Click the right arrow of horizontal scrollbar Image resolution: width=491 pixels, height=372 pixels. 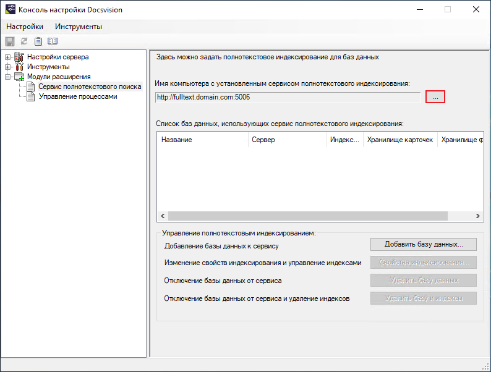478,216
